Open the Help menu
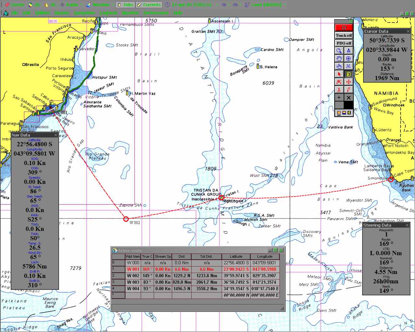Screen dimensions: 415x332 pyautogui.click(x=178, y=13)
